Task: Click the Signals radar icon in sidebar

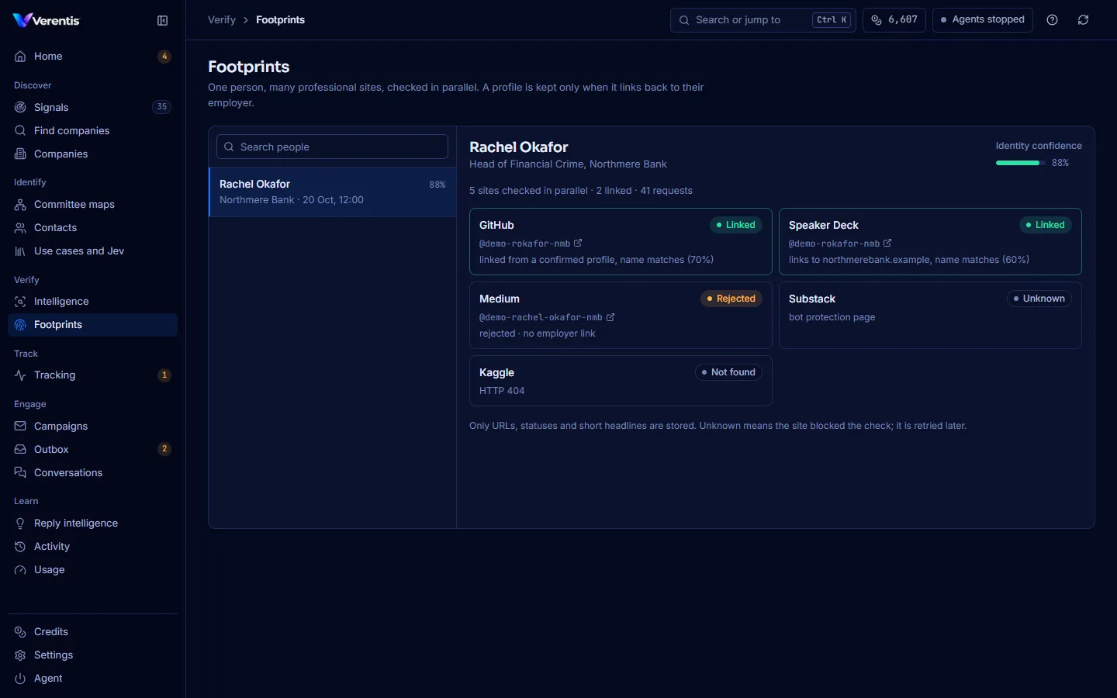Action: [x=20, y=107]
